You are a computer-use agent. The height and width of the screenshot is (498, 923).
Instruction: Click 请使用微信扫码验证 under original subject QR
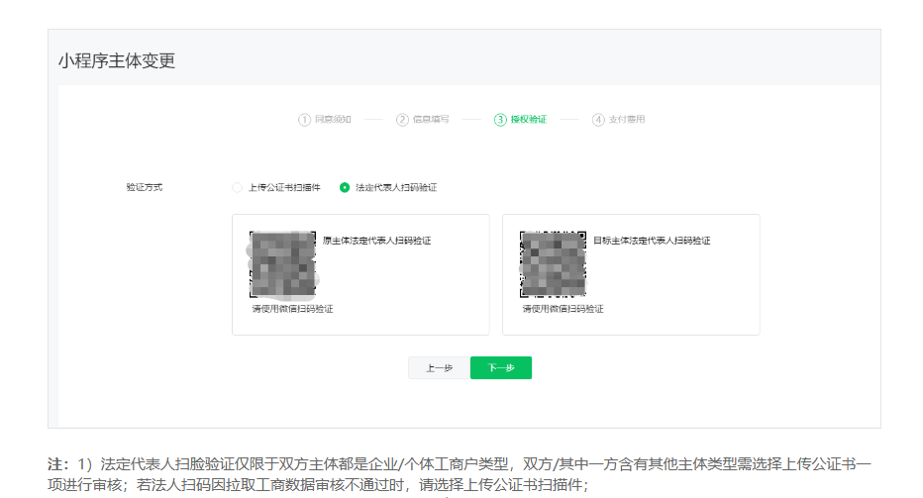click(292, 309)
